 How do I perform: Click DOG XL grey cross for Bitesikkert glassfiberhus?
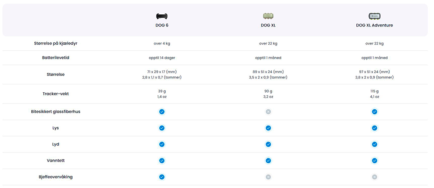(268, 112)
